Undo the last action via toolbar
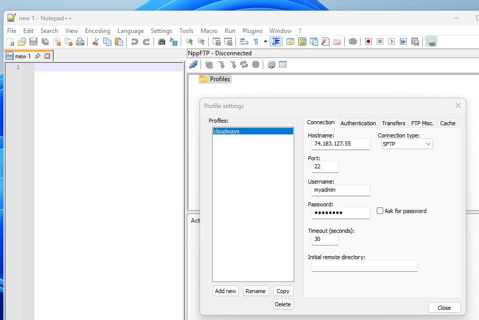479x320 pixels. point(134,42)
